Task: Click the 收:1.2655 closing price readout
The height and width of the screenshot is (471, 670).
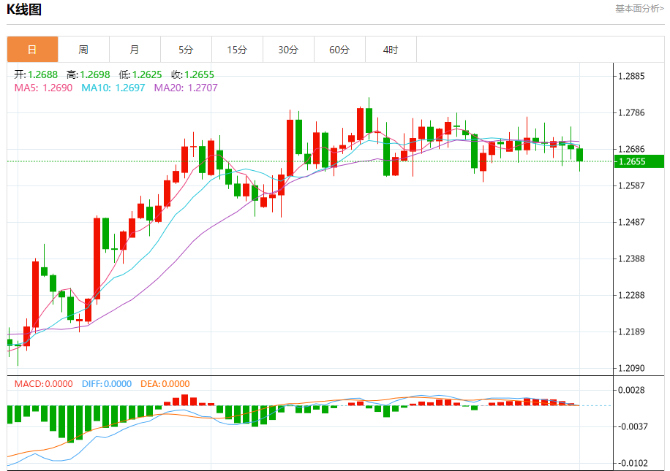Action: 192,74
